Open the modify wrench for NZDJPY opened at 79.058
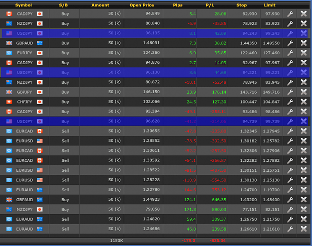312x246 pixels. point(290,210)
